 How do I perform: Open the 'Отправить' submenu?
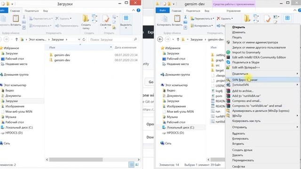pyautogui.click(x=262, y=127)
